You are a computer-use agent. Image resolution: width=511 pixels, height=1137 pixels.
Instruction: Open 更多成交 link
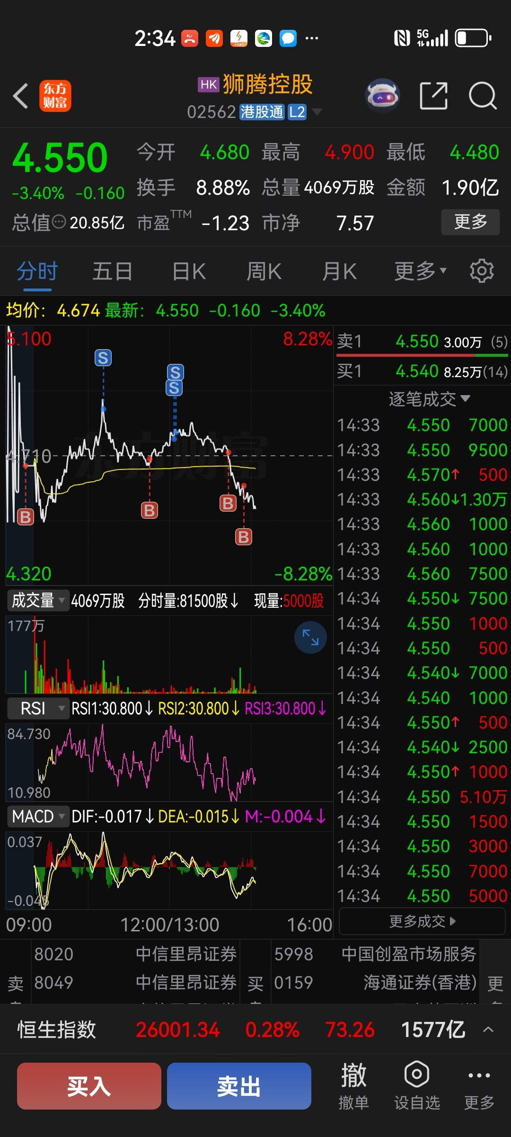pos(422,921)
